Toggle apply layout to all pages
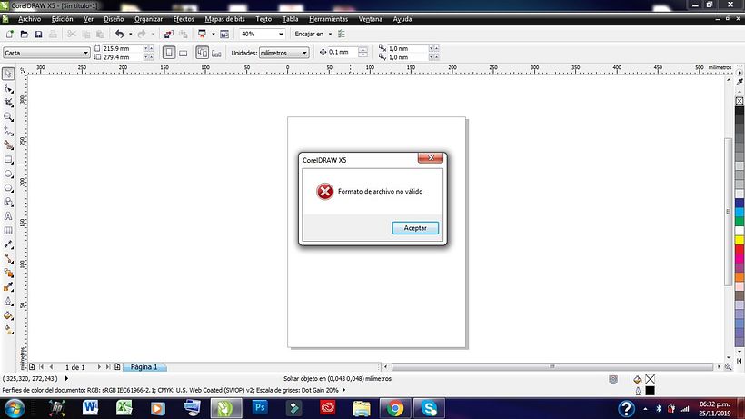 tap(202, 53)
